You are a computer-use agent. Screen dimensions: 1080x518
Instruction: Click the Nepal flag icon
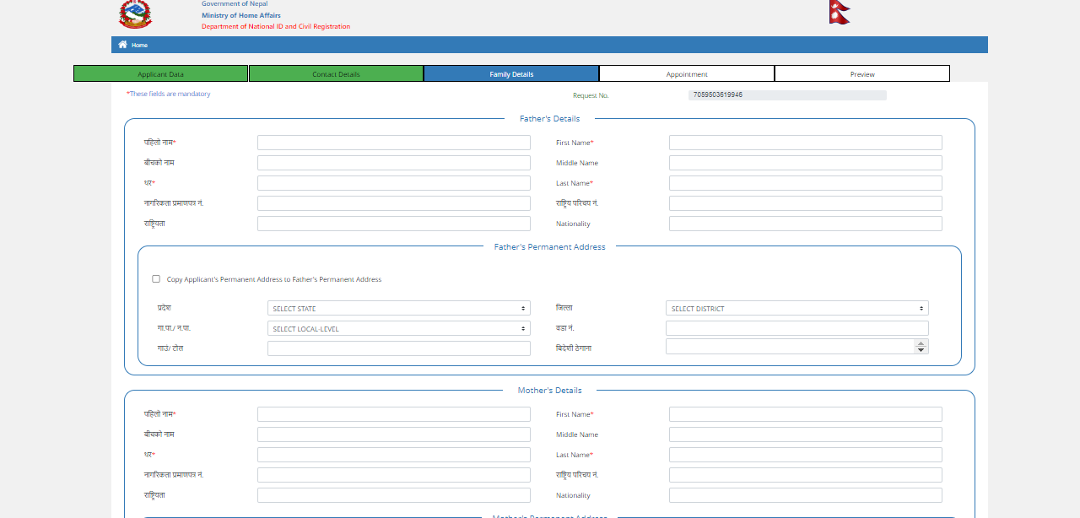[x=839, y=13]
